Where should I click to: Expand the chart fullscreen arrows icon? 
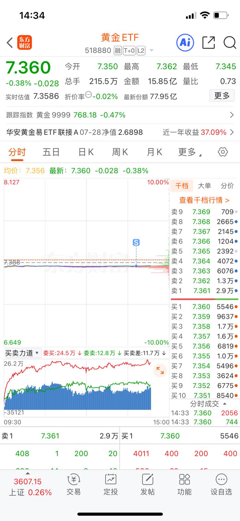pos(160,370)
